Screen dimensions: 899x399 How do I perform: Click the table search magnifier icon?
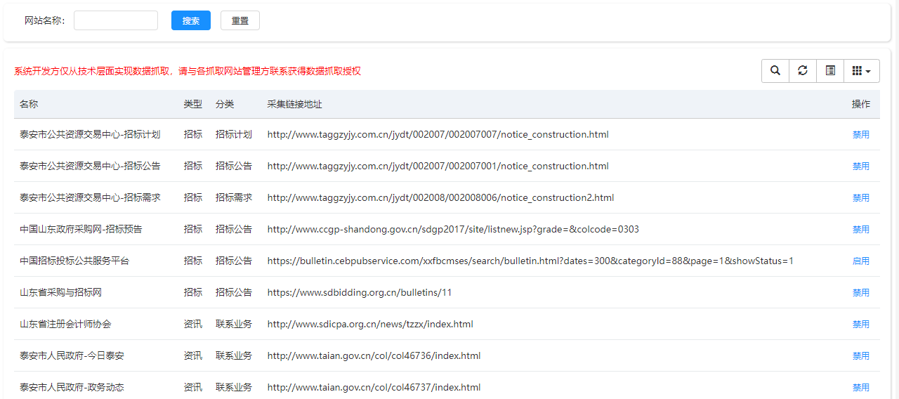tap(775, 71)
